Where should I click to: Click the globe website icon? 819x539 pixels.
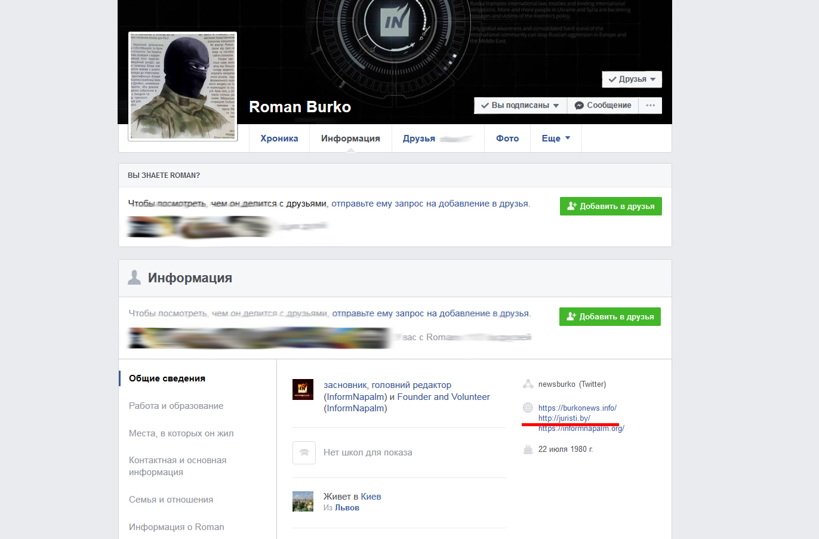(528, 408)
